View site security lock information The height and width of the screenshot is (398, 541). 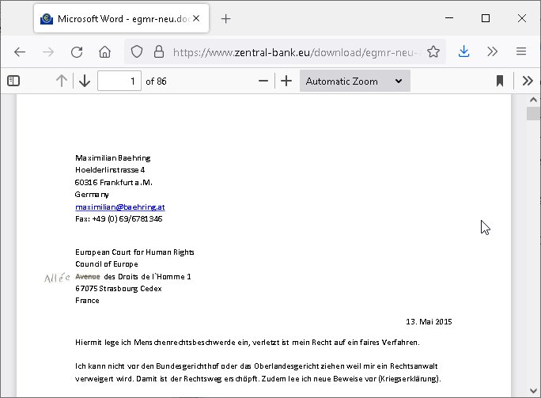coord(159,52)
